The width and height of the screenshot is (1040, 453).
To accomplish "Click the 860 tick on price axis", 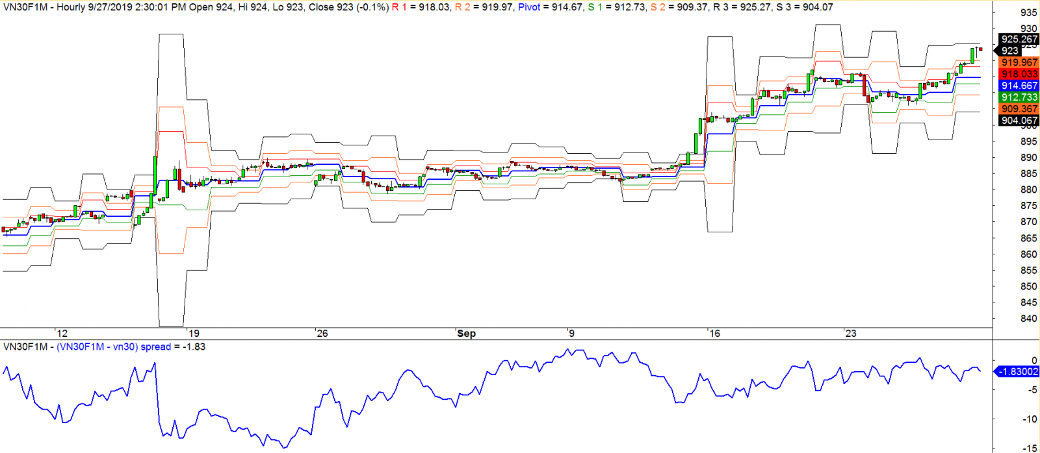I will [x=1029, y=254].
